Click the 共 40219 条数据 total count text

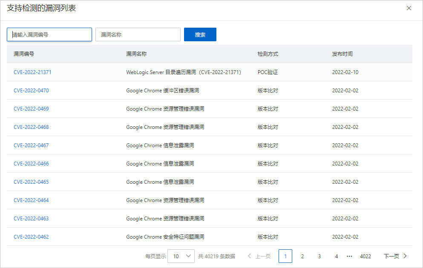click(x=217, y=256)
